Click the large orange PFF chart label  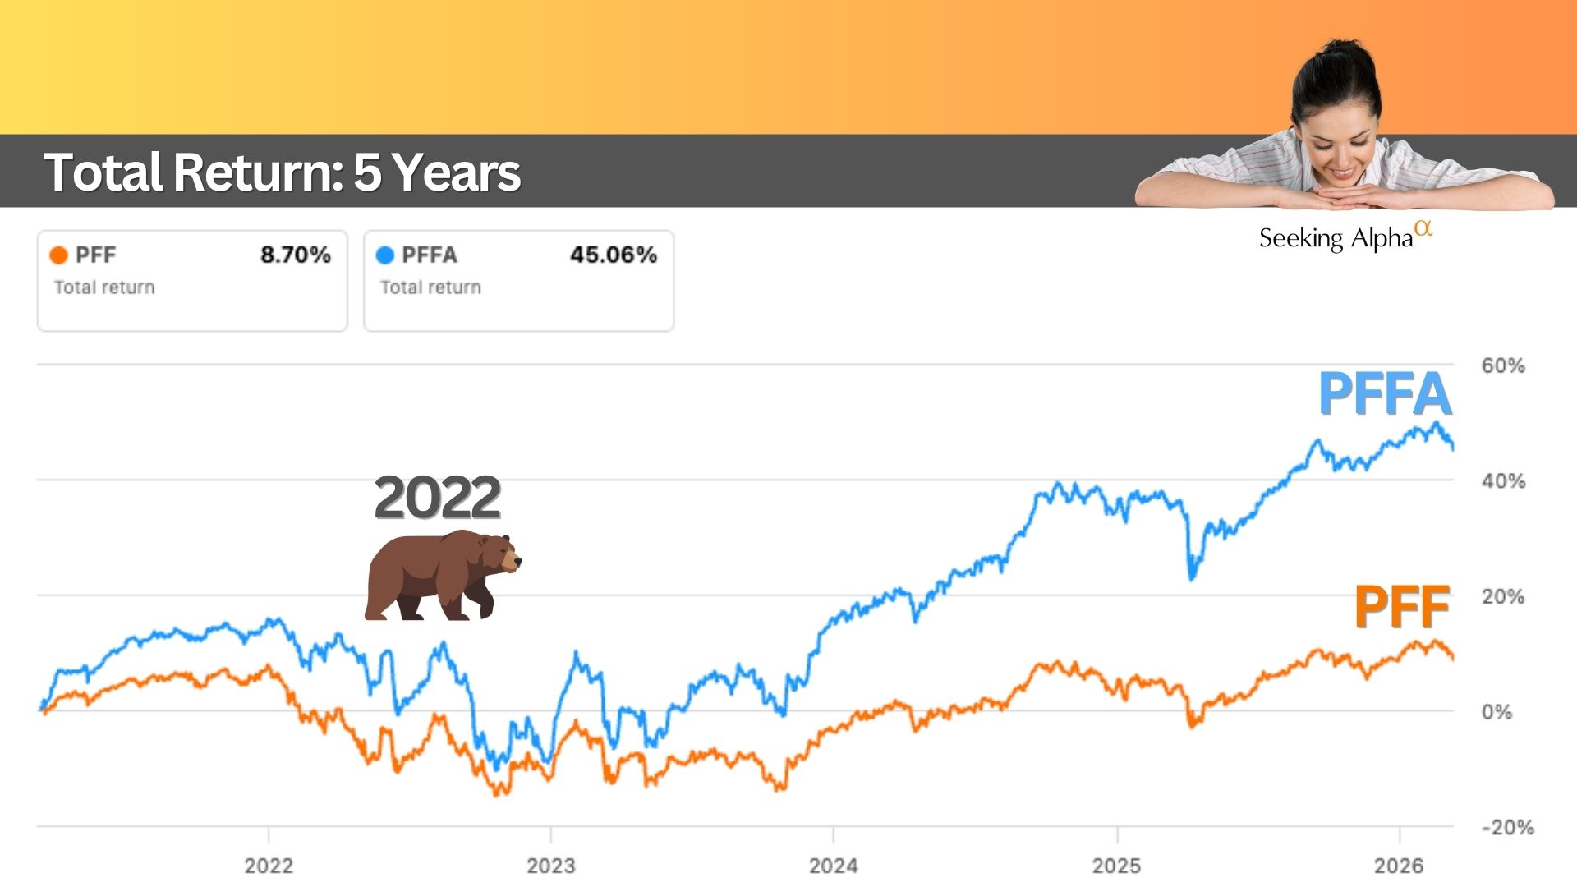coord(1401,608)
